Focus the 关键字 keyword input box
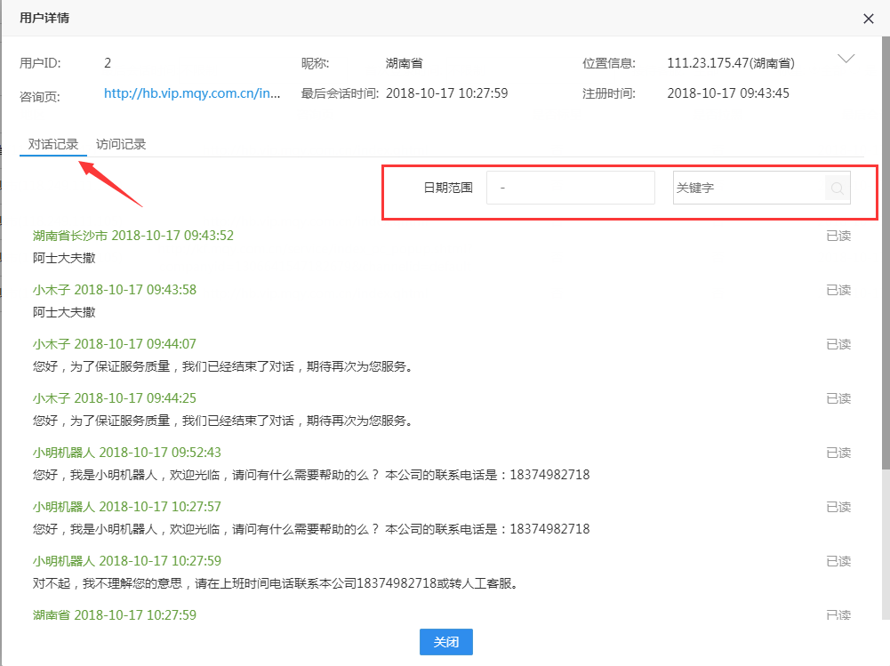This screenshot has width=890, height=666. point(748,189)
